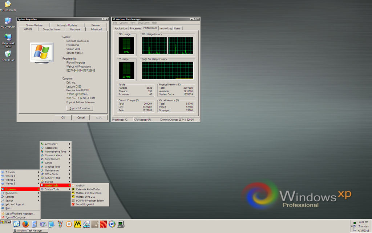Expand the Entertainment submenu
Viewport: 372px width, 233px height.
(x=53, y=159)
